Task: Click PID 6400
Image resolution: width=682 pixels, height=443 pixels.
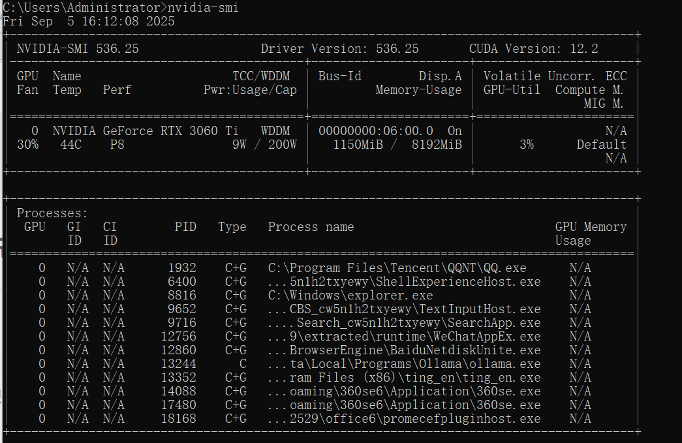Action: click(182, 282)
